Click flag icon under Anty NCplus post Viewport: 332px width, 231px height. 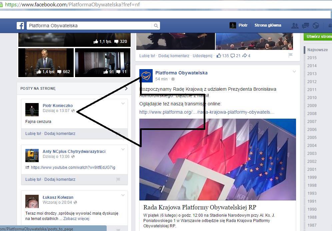118,179
